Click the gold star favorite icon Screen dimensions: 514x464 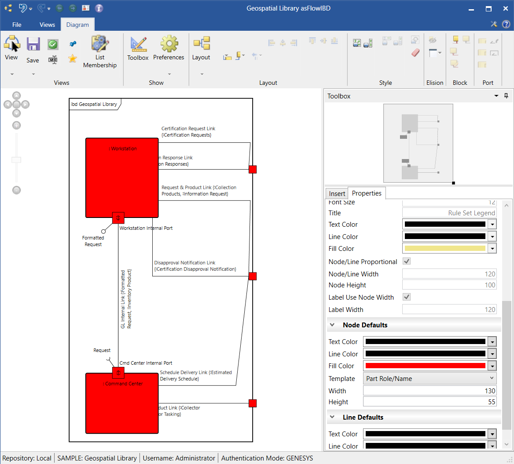tap(73, 58)
